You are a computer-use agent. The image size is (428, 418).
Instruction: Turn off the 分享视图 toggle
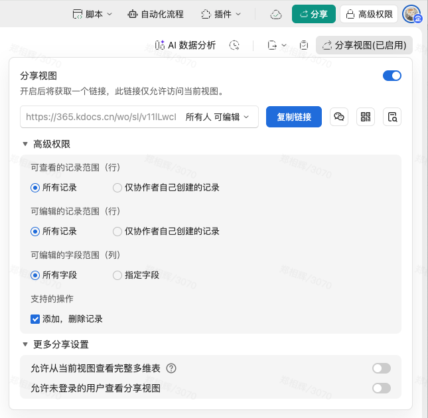392,76
